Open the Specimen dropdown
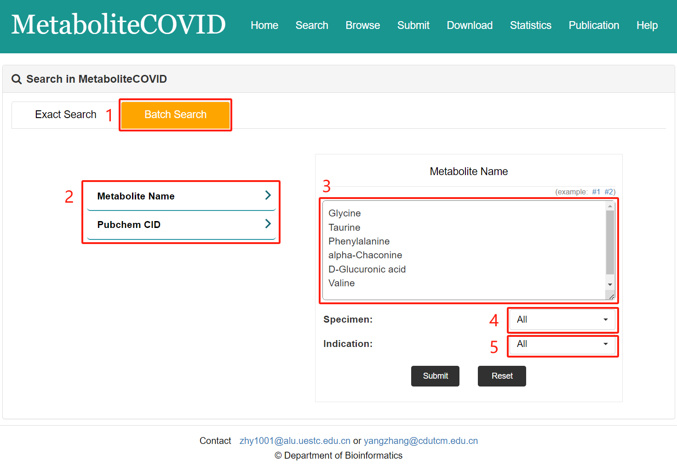677x466 pixels. [x=562, y=319]
